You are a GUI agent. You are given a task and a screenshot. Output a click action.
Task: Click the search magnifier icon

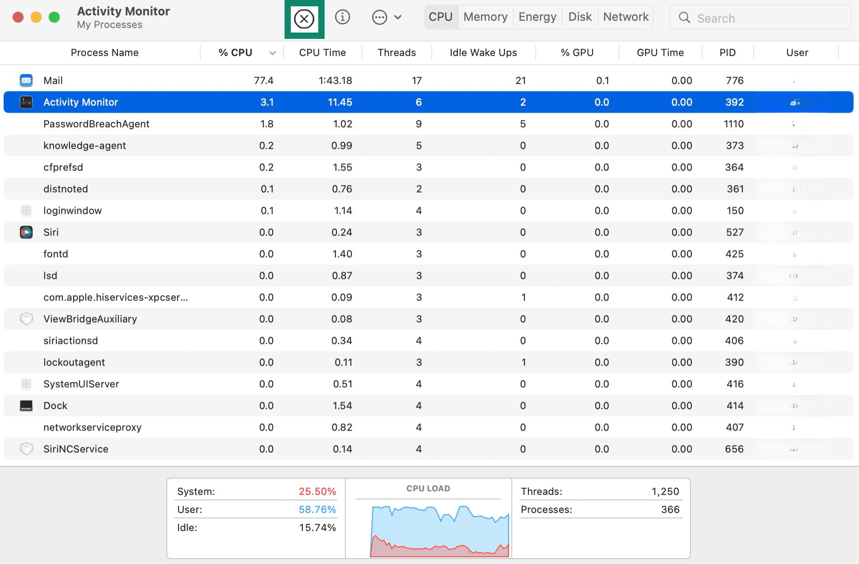tap(684, 18)
